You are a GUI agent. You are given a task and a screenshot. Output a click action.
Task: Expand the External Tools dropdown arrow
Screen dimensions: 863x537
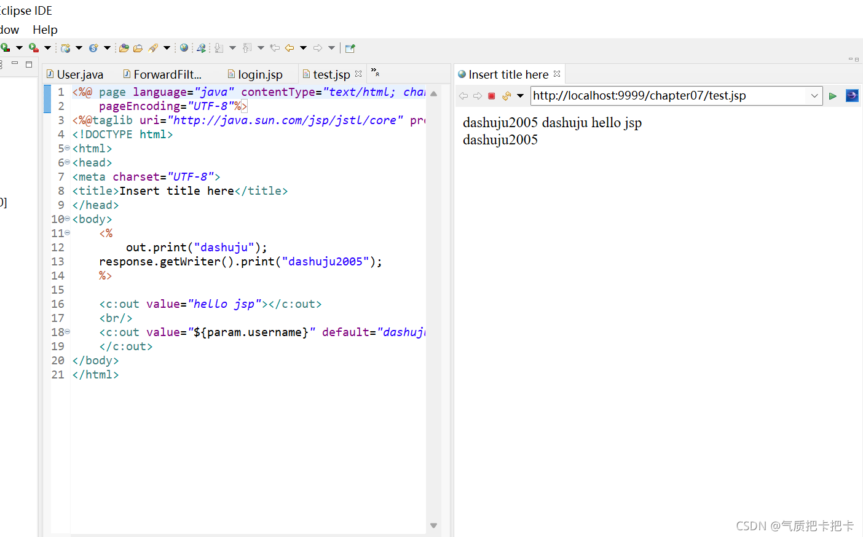47,48
